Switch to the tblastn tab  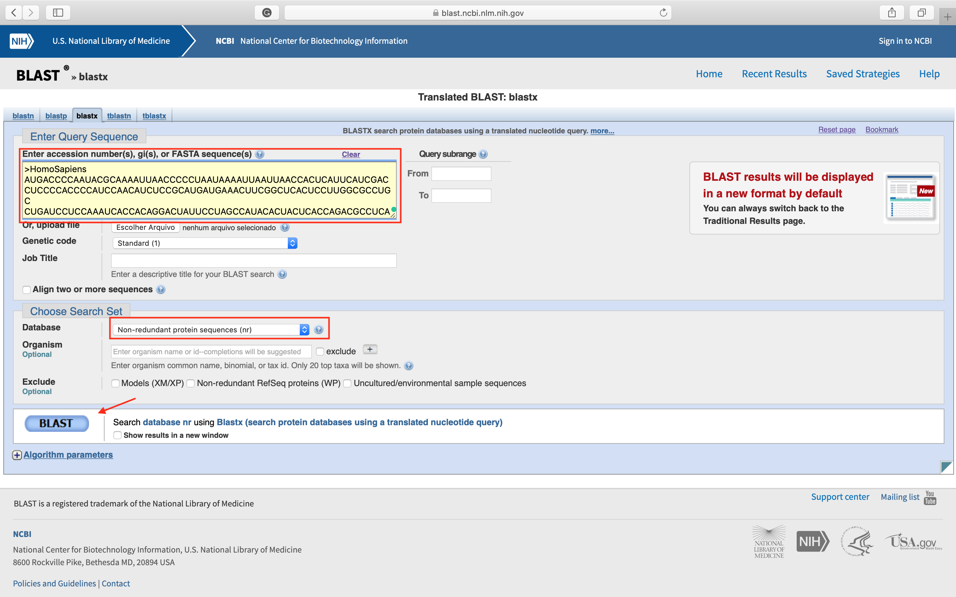119,116
